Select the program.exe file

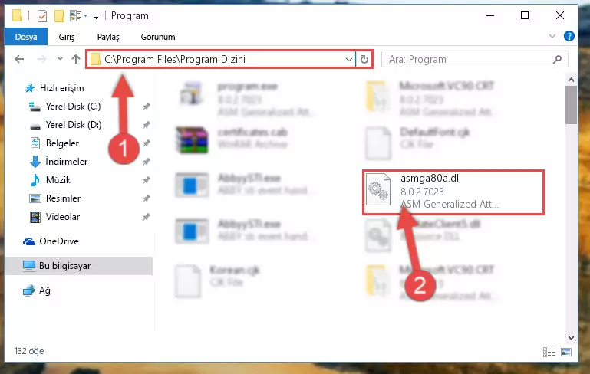click(x=245, y=98)
